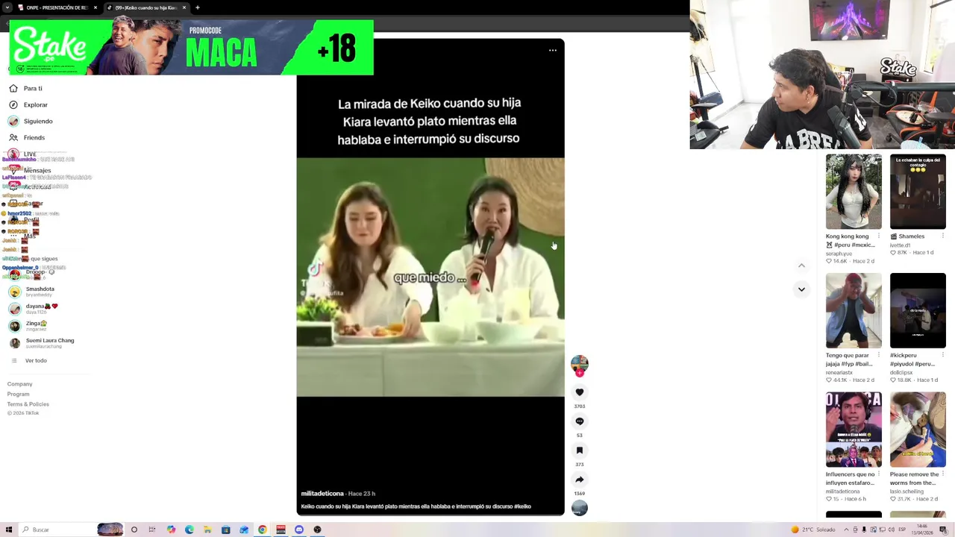Image resolution: width=955 pixels, height=537 pixels.
Task: Open OBS Studio from the taskbar
Action: coord(317,530)
